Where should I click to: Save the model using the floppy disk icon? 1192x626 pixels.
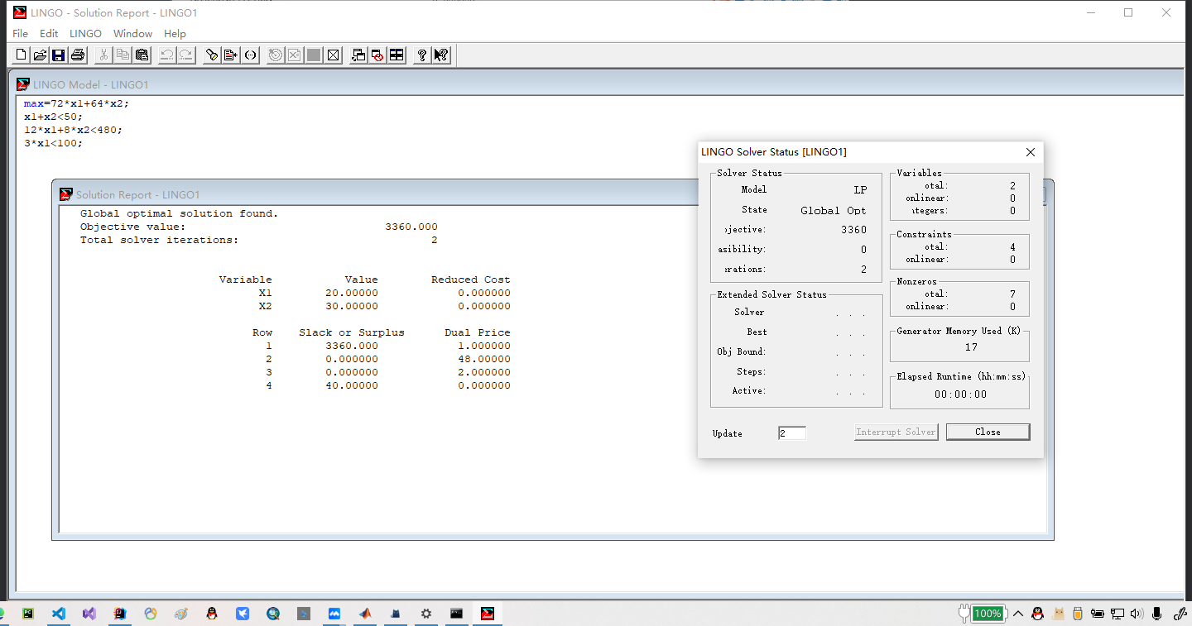click(x=59, y=55)
